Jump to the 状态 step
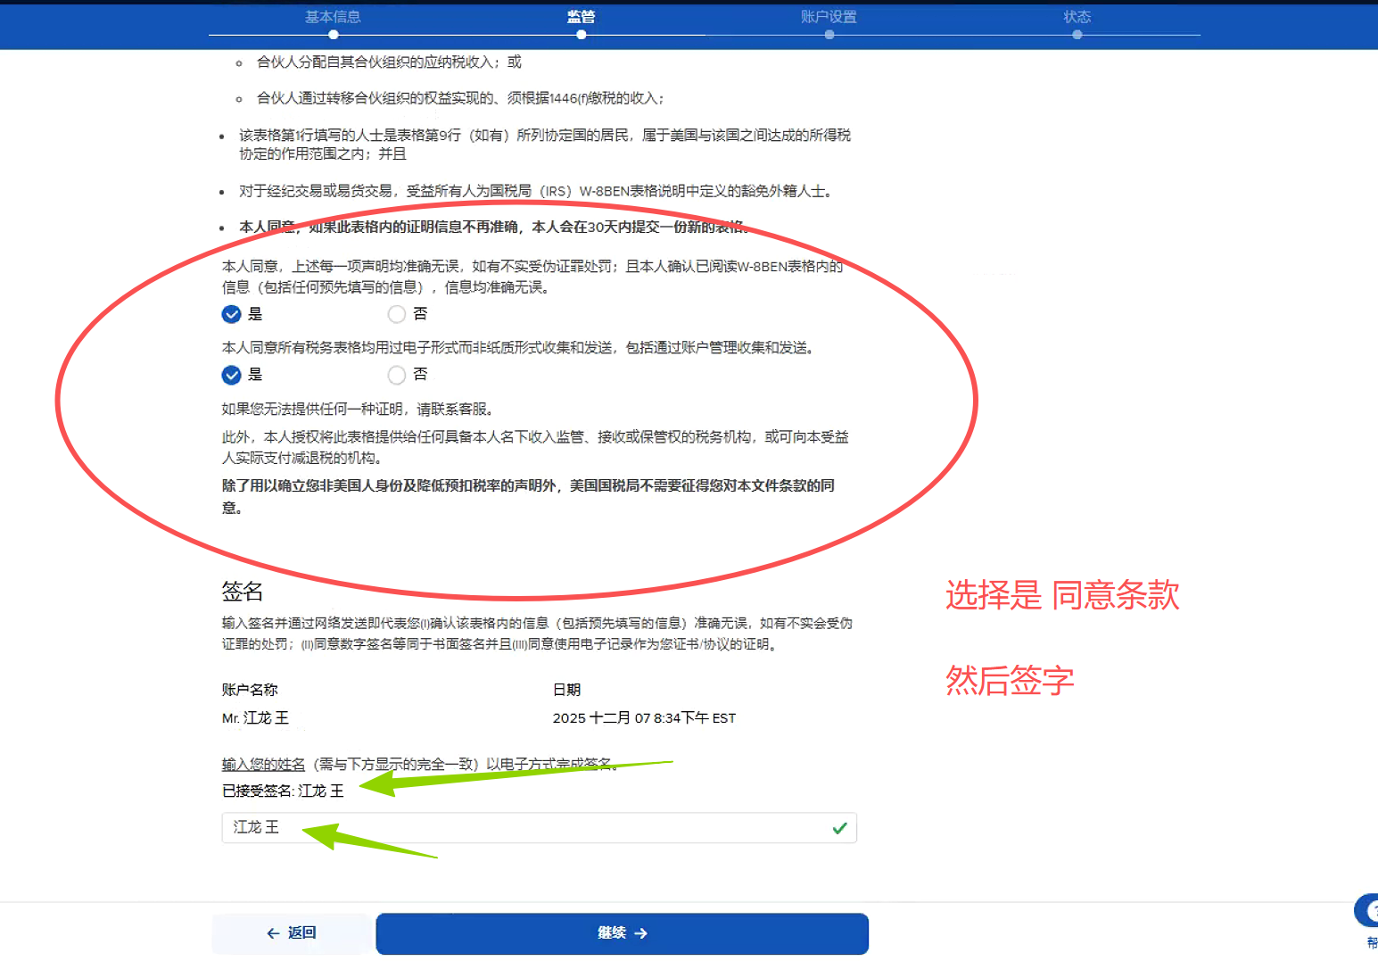1378x961 pixels. point(1077,17)
